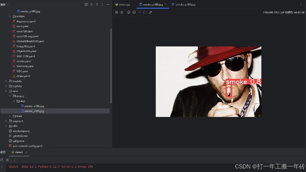306x172 pixels.
Task: Open more run actions (three dots)
Action: click(14, 160)
